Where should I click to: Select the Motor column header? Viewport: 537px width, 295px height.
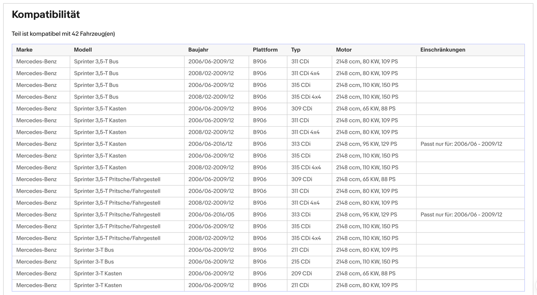344,50
